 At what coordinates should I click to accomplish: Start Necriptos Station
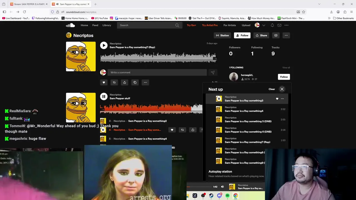(x=222, y=35)
